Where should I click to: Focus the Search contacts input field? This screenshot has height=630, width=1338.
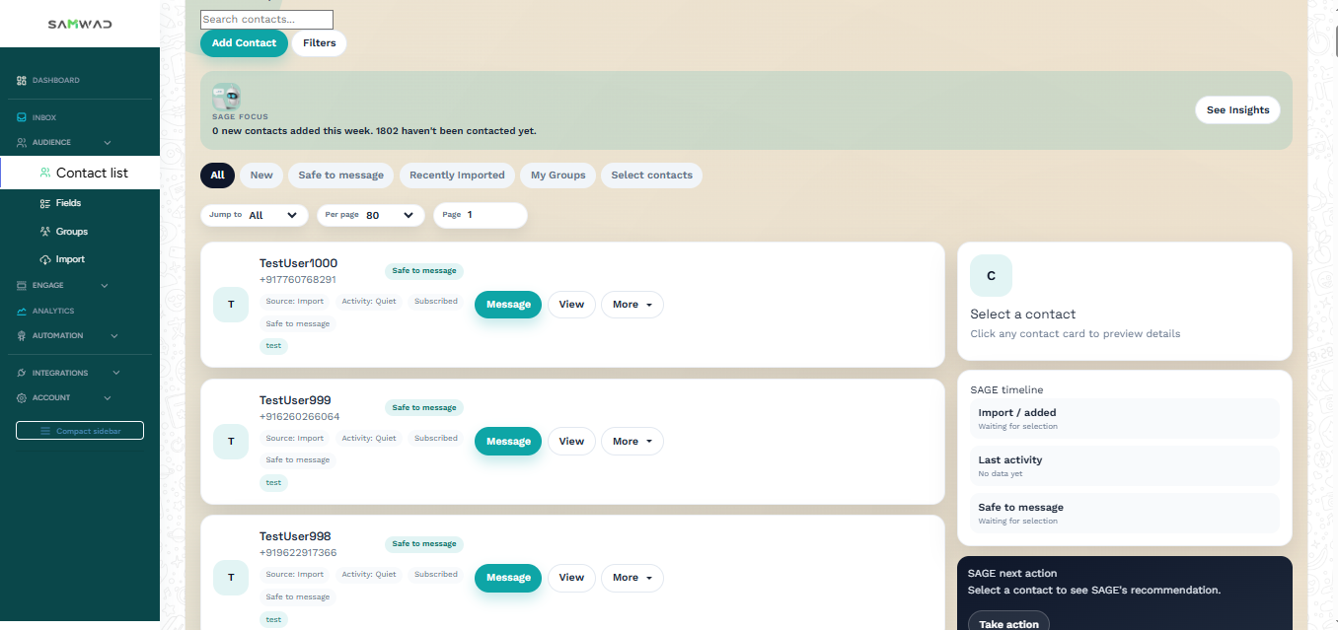[266, 20]
